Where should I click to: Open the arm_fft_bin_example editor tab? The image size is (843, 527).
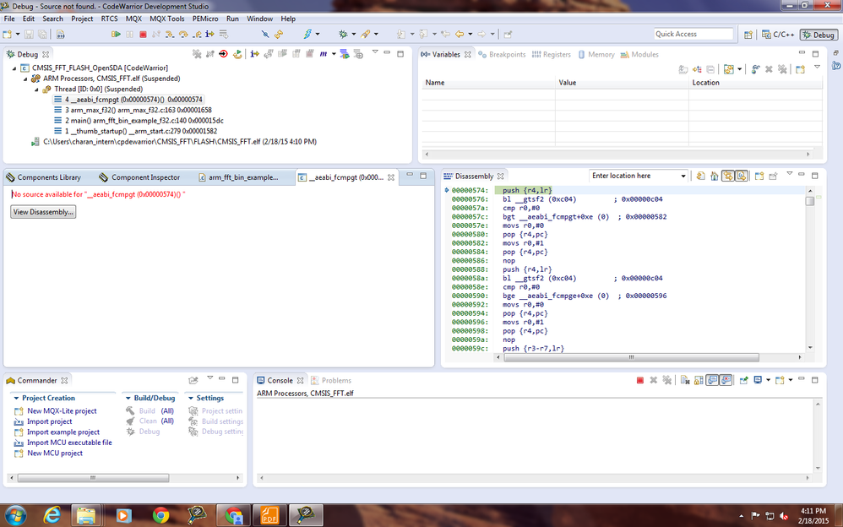(238, 177)
